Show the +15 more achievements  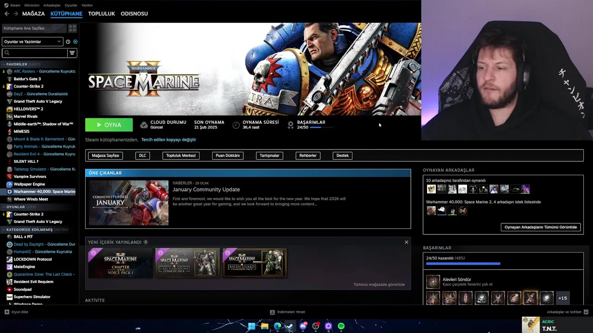tap(562, 298)
